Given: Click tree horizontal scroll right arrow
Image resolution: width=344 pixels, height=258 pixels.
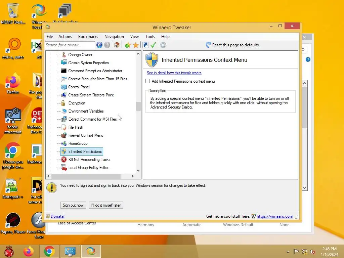Looking at the screenshot, I should [x=132, y=176].
